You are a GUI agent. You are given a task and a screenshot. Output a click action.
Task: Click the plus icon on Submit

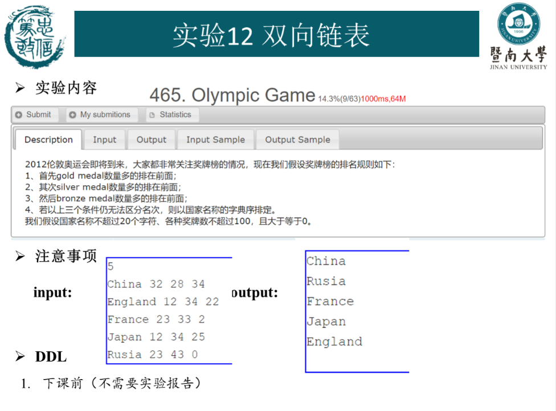(x=19, y=115)
